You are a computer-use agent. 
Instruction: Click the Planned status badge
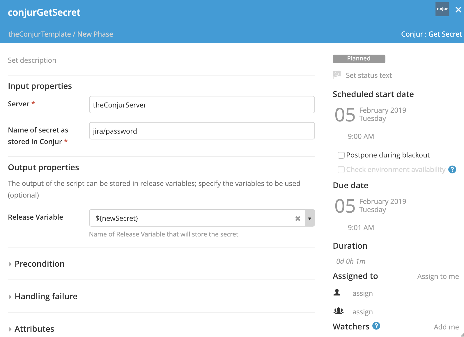(359, 59)
